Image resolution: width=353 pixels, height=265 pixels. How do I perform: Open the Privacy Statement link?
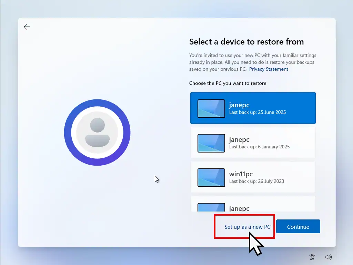click(x=269, y=69)
